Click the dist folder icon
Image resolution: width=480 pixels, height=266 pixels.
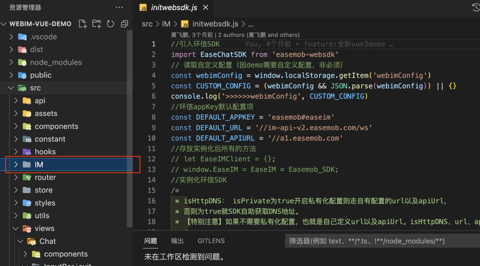(x=22, y=50)
